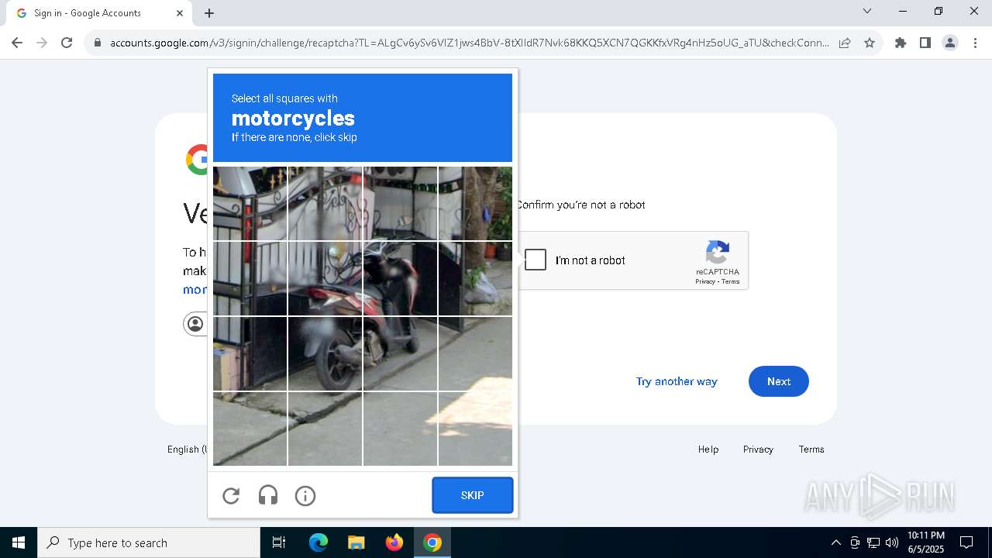Share this page icon in address bar

tap(845, 43)
